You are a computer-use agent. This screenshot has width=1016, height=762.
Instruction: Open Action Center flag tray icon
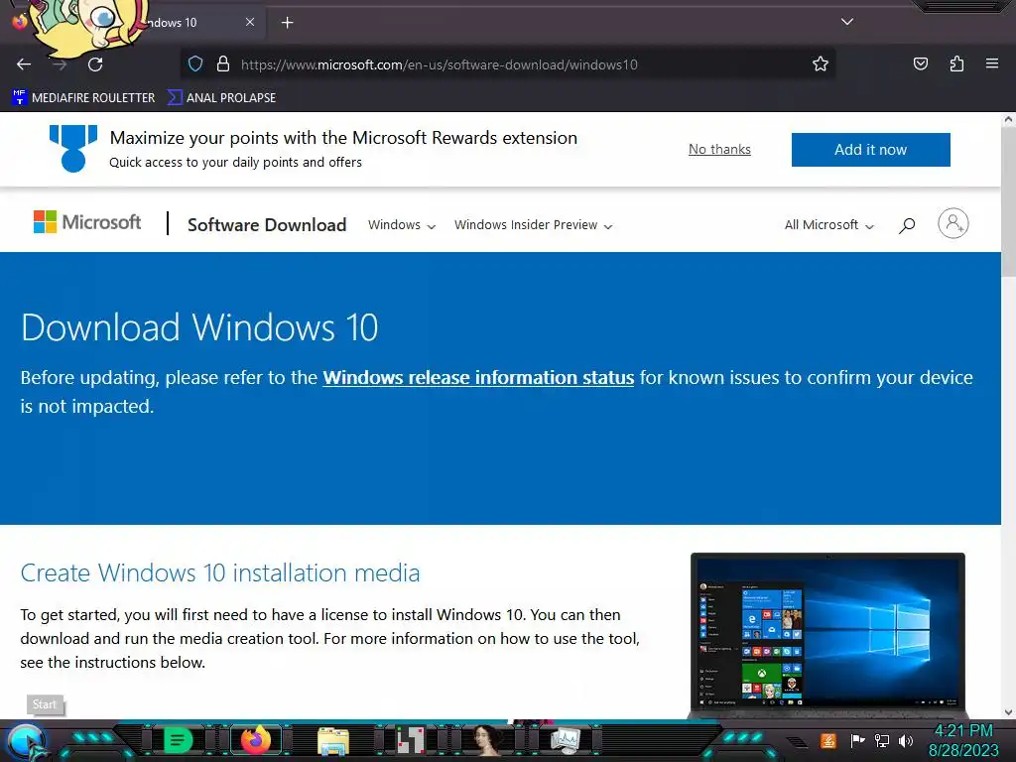tap(857, 740)
